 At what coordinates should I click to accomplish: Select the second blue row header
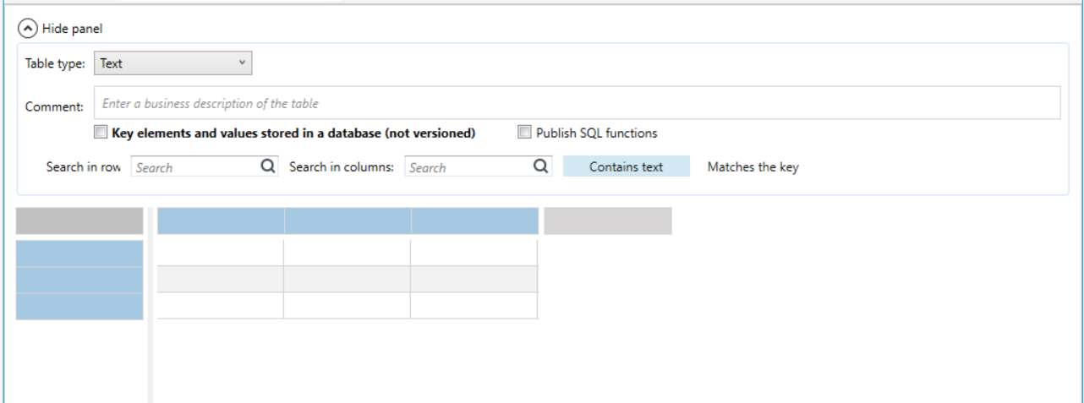point(79,280)
